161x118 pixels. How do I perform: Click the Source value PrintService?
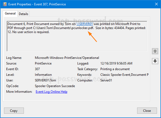coord(44,63)
